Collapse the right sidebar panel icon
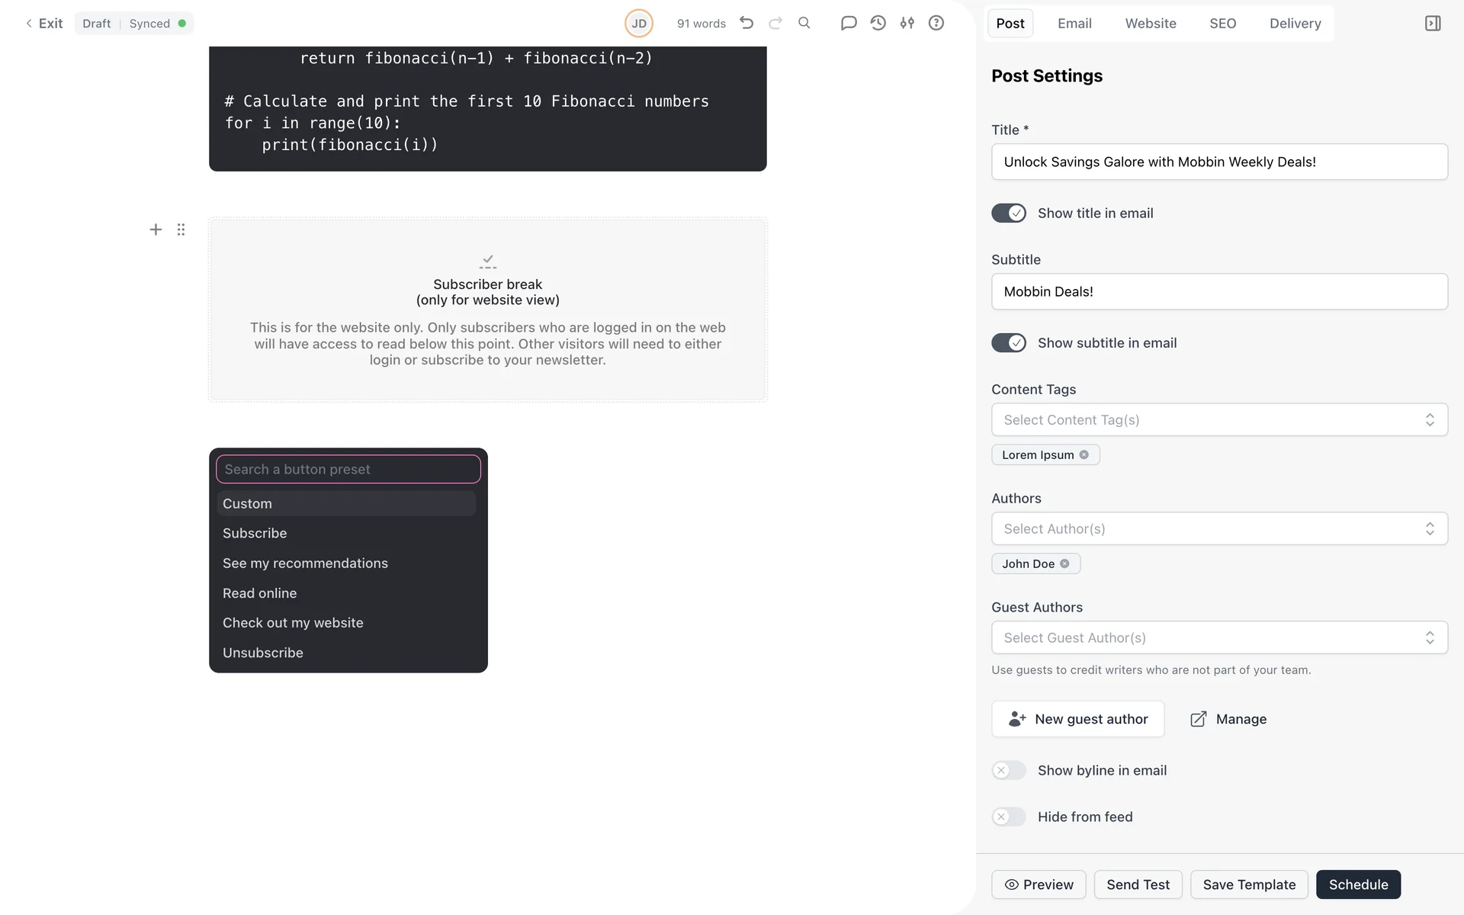 pos(1433,23)
